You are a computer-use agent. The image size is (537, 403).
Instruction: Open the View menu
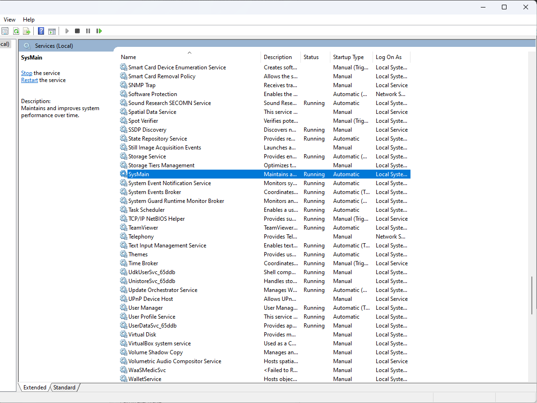pyautogui.click(x=9, y=20)
